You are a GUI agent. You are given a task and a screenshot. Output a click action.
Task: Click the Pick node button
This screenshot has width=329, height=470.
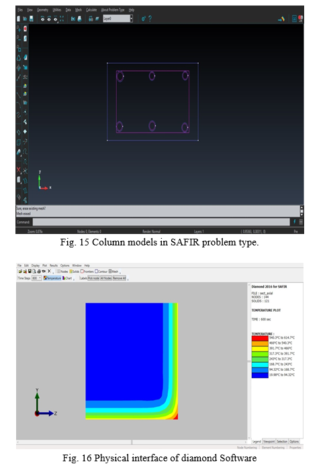coord(93,278)
